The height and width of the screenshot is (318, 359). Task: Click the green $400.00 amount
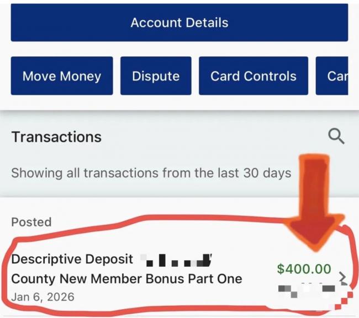tap(304, 269)
